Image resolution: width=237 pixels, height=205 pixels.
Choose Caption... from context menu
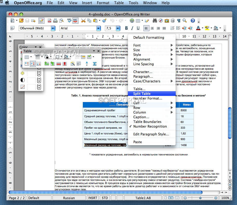pyautogui.click(x=152, y=117)
